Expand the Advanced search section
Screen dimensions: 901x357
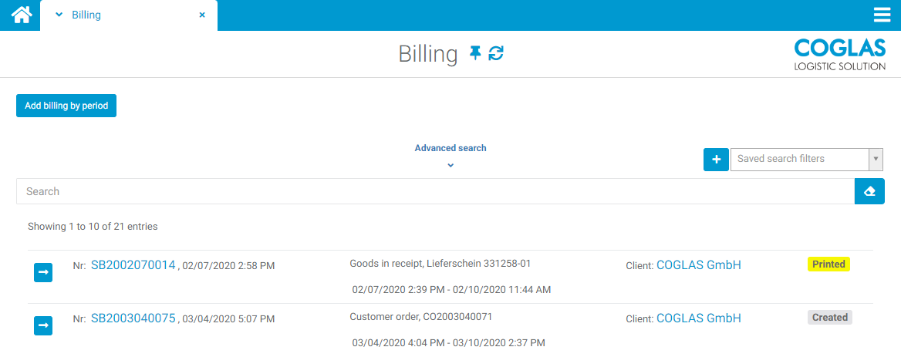(x=450, y=154)
